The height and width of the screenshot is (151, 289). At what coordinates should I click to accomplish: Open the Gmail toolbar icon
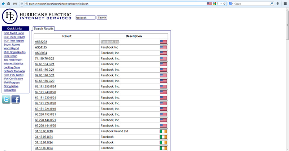pyautogui.click(x=14, y=3)
